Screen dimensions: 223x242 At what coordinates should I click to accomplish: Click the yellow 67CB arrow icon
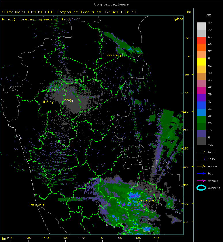[201, 152]
